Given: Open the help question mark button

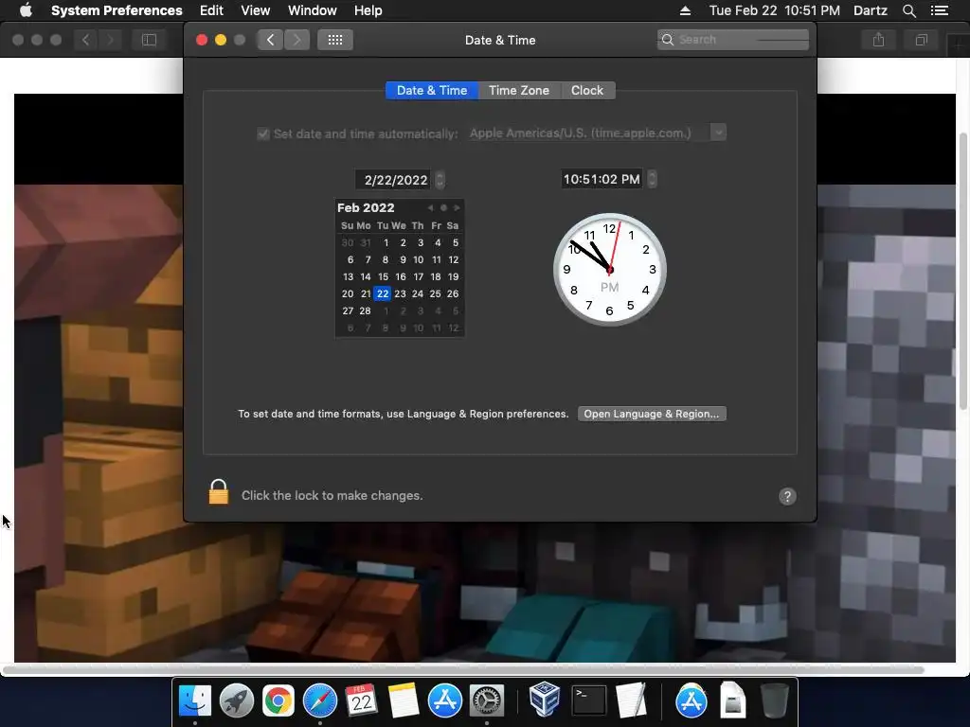Looking at the screenshot, I should pos(787,496).
